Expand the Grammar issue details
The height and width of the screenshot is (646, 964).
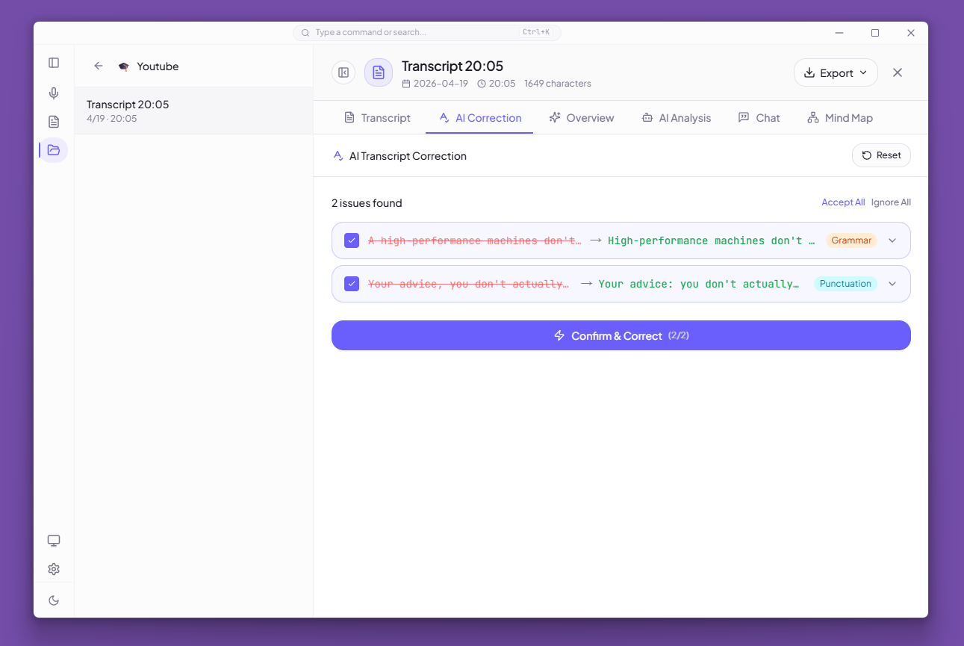coord(892,240)
